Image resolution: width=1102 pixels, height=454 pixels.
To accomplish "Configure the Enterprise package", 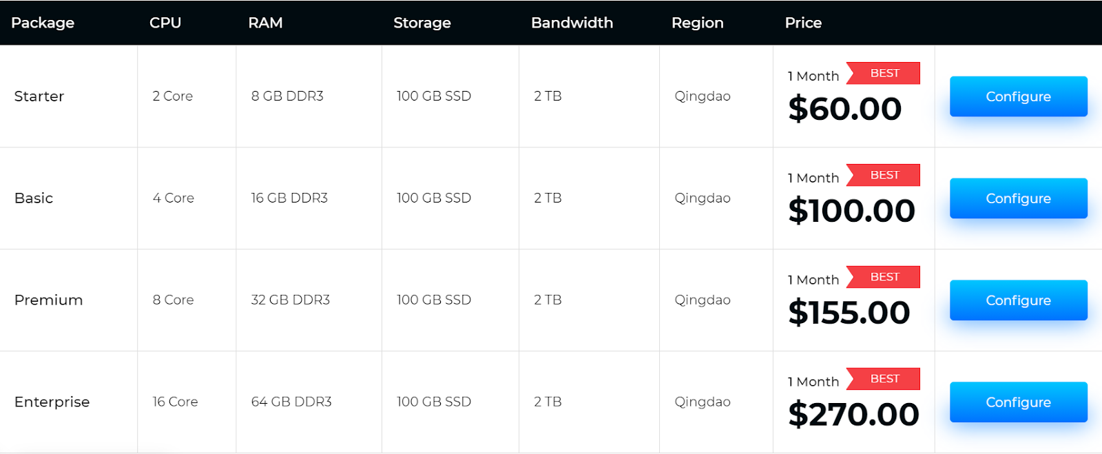I will click(1018, 402).
